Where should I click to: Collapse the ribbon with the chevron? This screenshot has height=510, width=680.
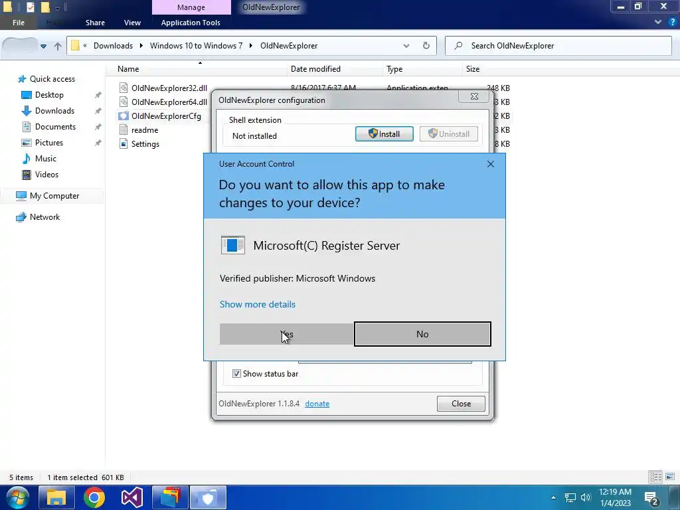pos(658,22)
